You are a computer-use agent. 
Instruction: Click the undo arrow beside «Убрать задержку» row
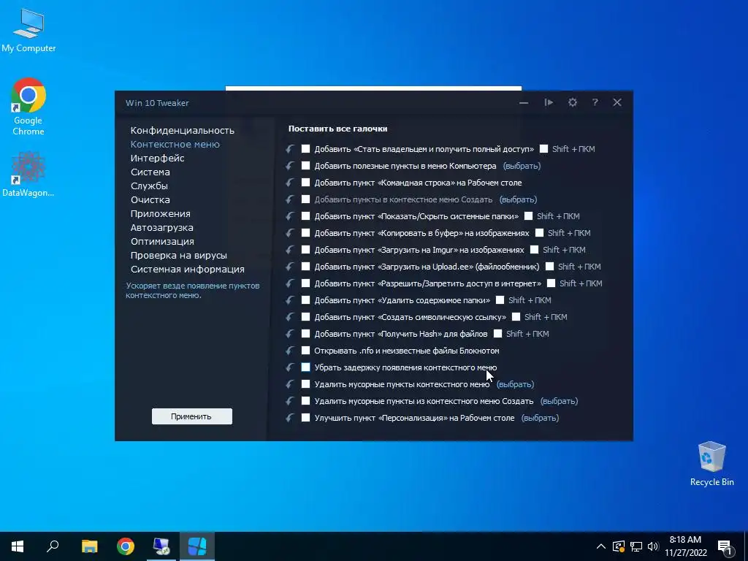tap(289, 367)
